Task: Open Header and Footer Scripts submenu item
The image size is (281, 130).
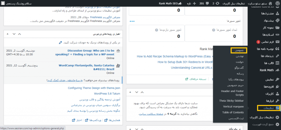Action: point(232,93)
